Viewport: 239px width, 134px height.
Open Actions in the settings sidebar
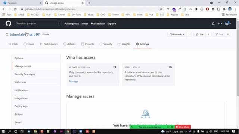coord(36,114)
